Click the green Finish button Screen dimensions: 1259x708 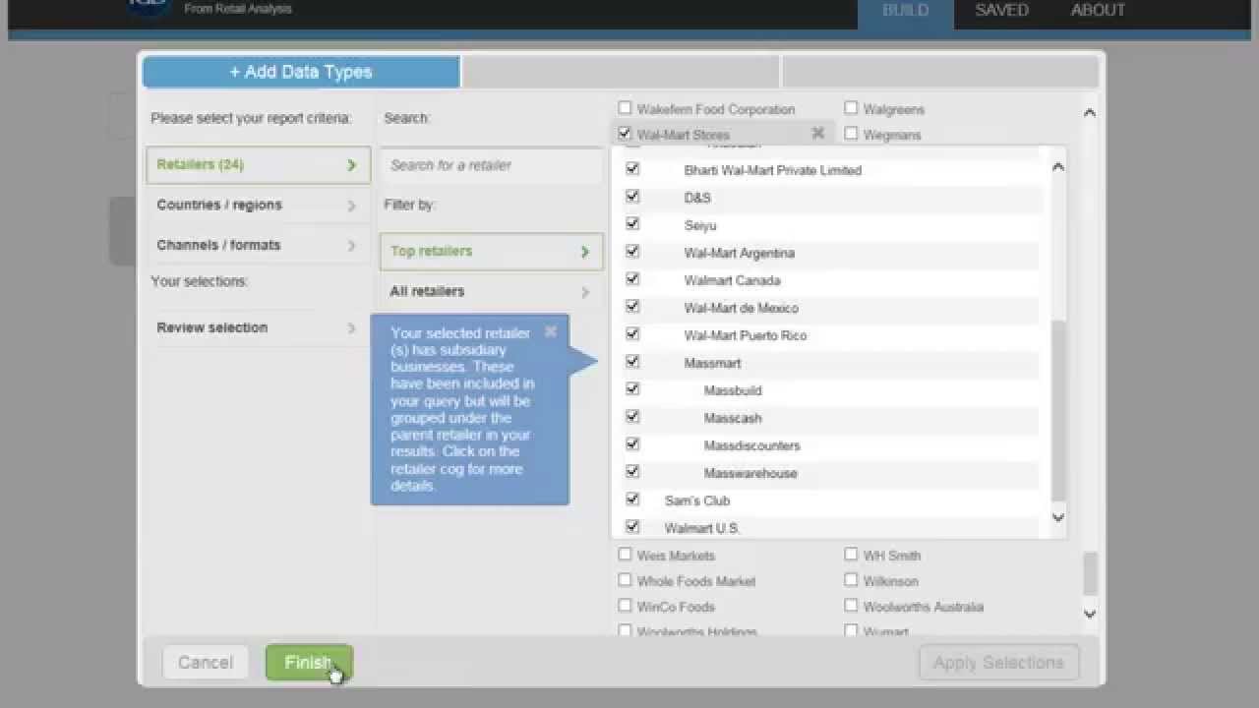click(309, 662)
